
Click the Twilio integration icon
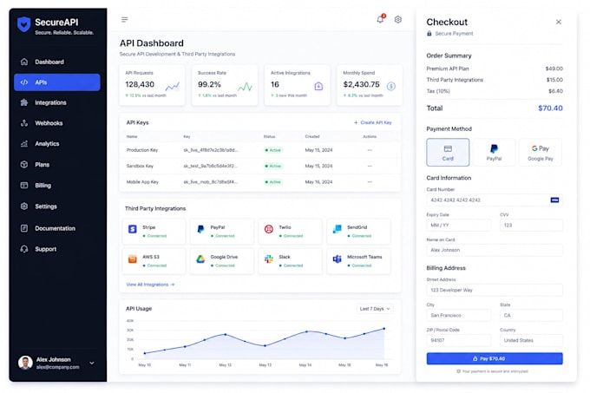click(269, 229)
